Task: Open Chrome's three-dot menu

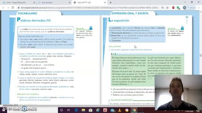Action: tap(199, 8)
